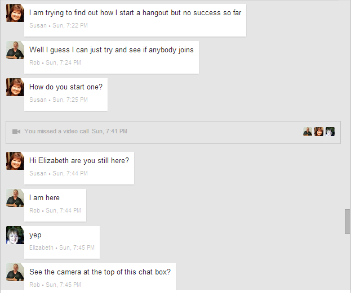Select the 'I am trying to find out' message
Image resolution: width=351 pixels, height=293 pixels.
pos(135,12)
